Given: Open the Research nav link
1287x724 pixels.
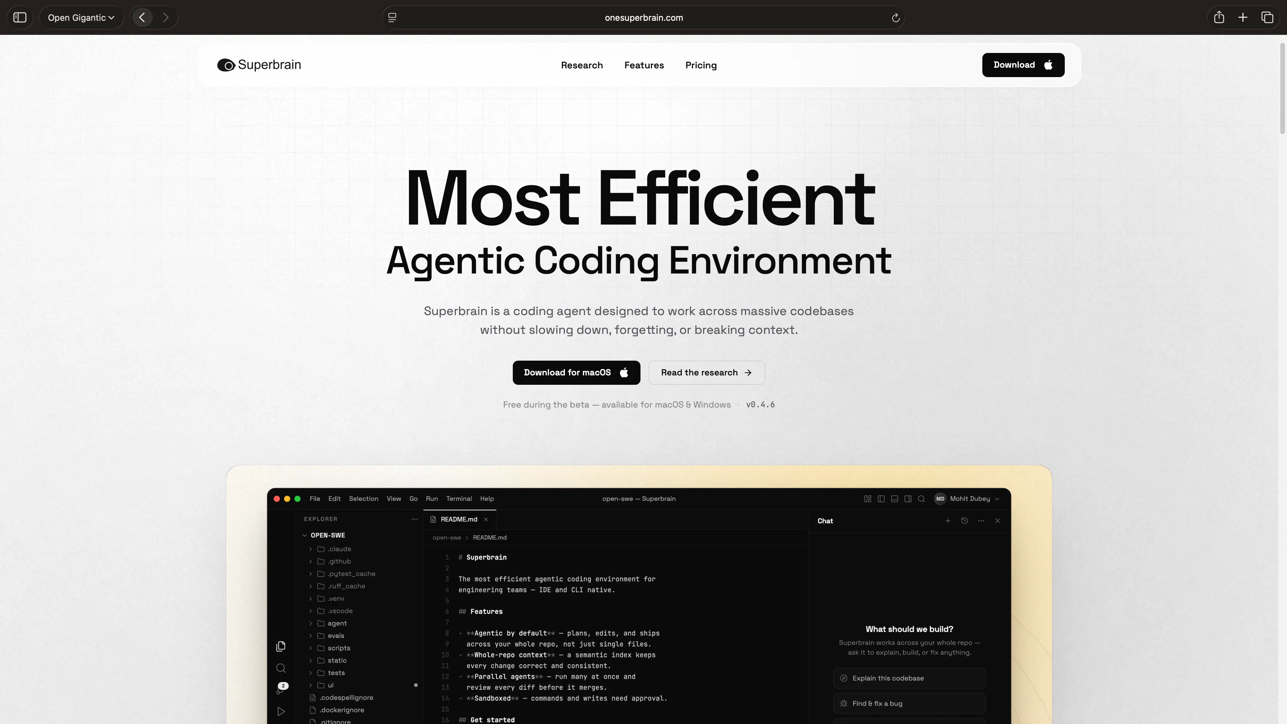Looking at the screenshot, I should (x=581, y=65).
